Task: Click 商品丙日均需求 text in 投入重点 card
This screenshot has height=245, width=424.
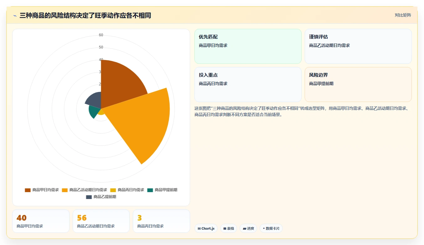Action: (x=213, y=84)
